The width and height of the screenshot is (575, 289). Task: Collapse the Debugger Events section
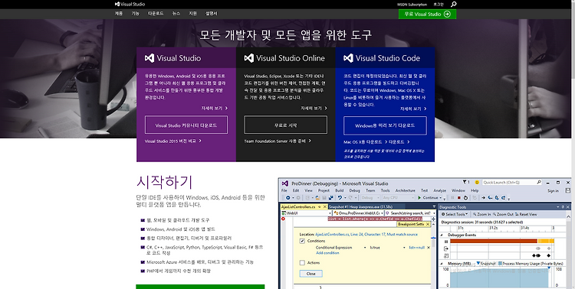pos(442,235)
